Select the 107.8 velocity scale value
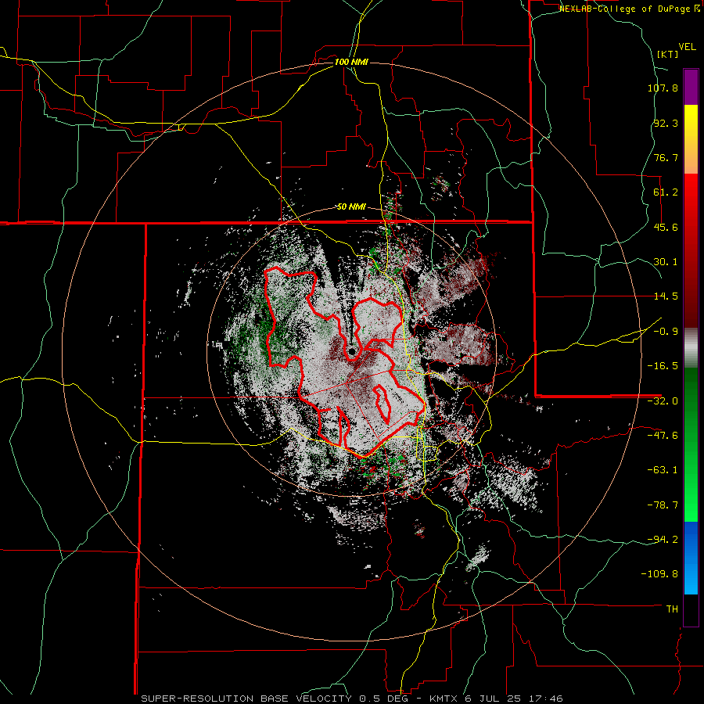Screen dimensions: 704x704 pyautogui.click(x=663, y=88)
